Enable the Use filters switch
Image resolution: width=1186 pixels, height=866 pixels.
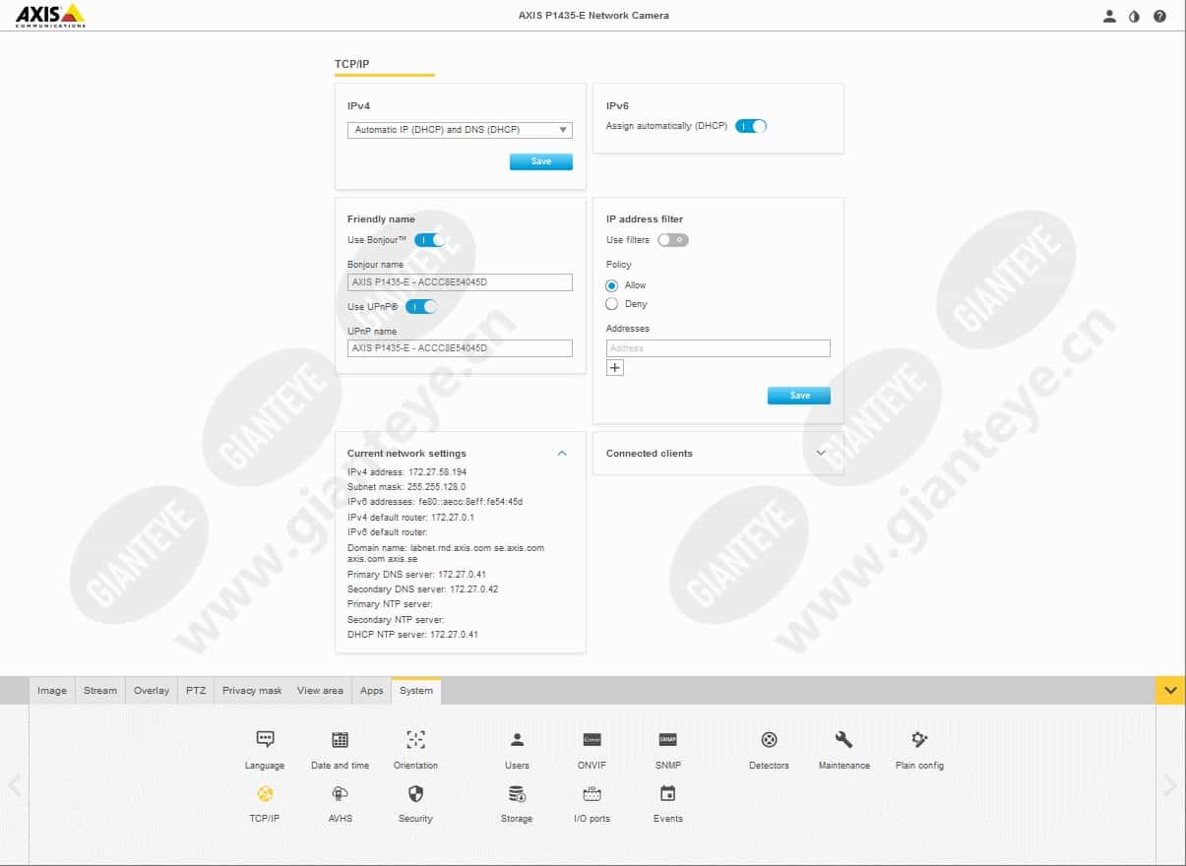(673, 240)
